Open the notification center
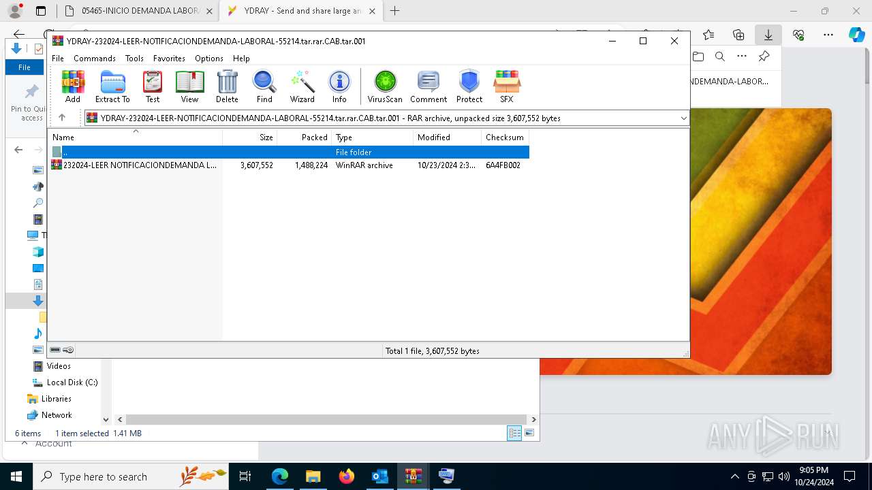Screen dimensions: 872x490 (x=850, y=476)
